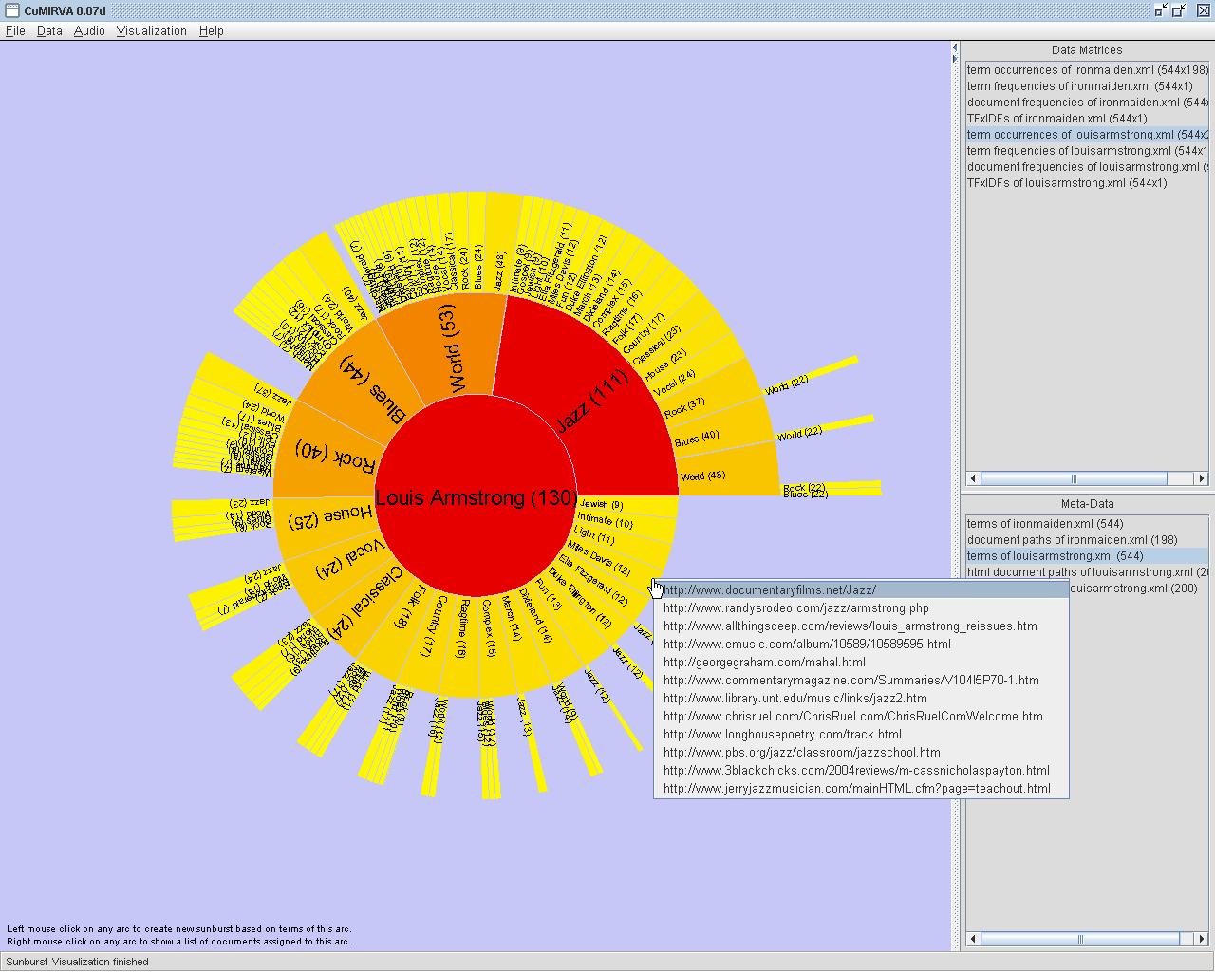Select the commentarymagazine.com Summaries URL
The width and height of the screenshot is (1215, 972).
point(861,680)
